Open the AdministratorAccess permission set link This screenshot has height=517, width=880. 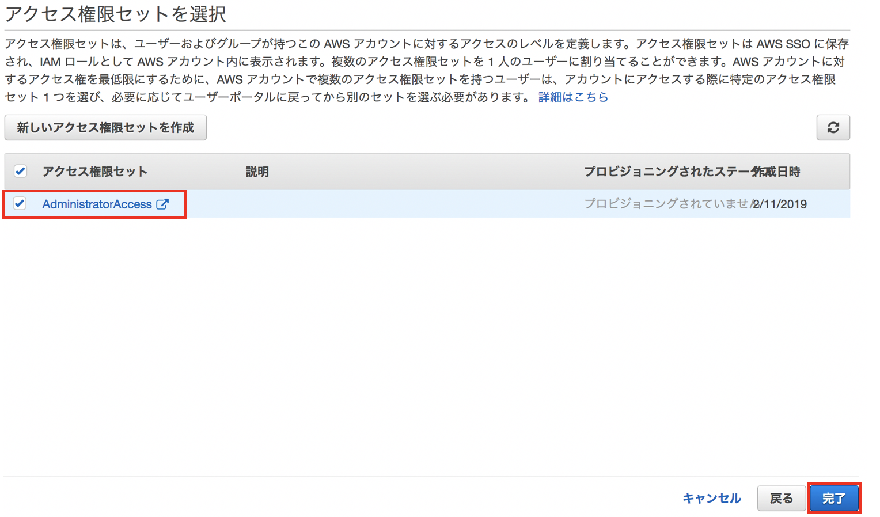(97, 204)
